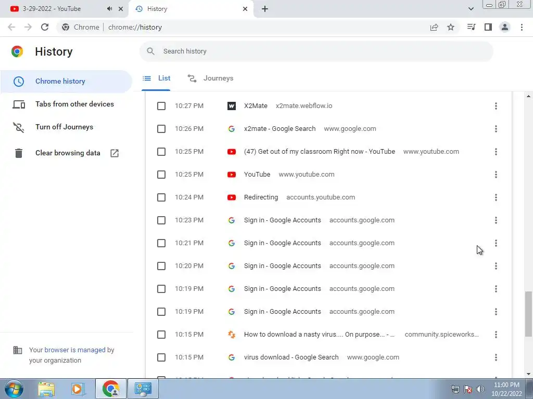Open the Chrome three-dot main menu

pyautogui.click(x=522, y=27)
